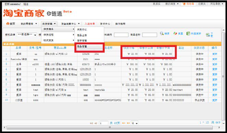
Task: Click the ￥500.00 price cell in row 3
Action: click(x=130, y=64)
